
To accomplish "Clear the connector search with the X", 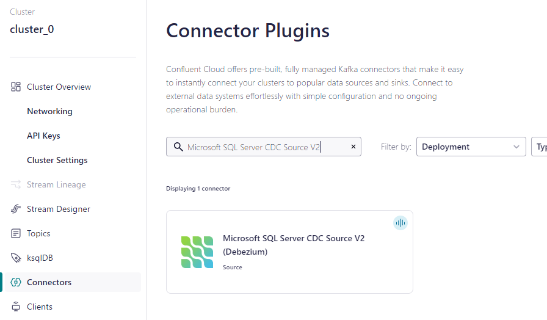I will pos(353,147).
